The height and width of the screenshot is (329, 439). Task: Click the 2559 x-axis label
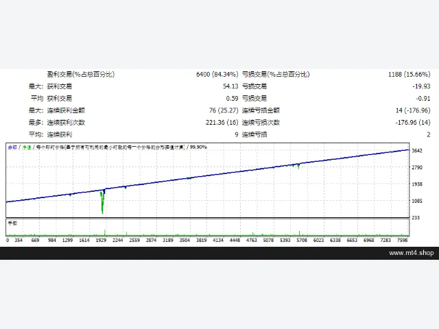[134, 240]
